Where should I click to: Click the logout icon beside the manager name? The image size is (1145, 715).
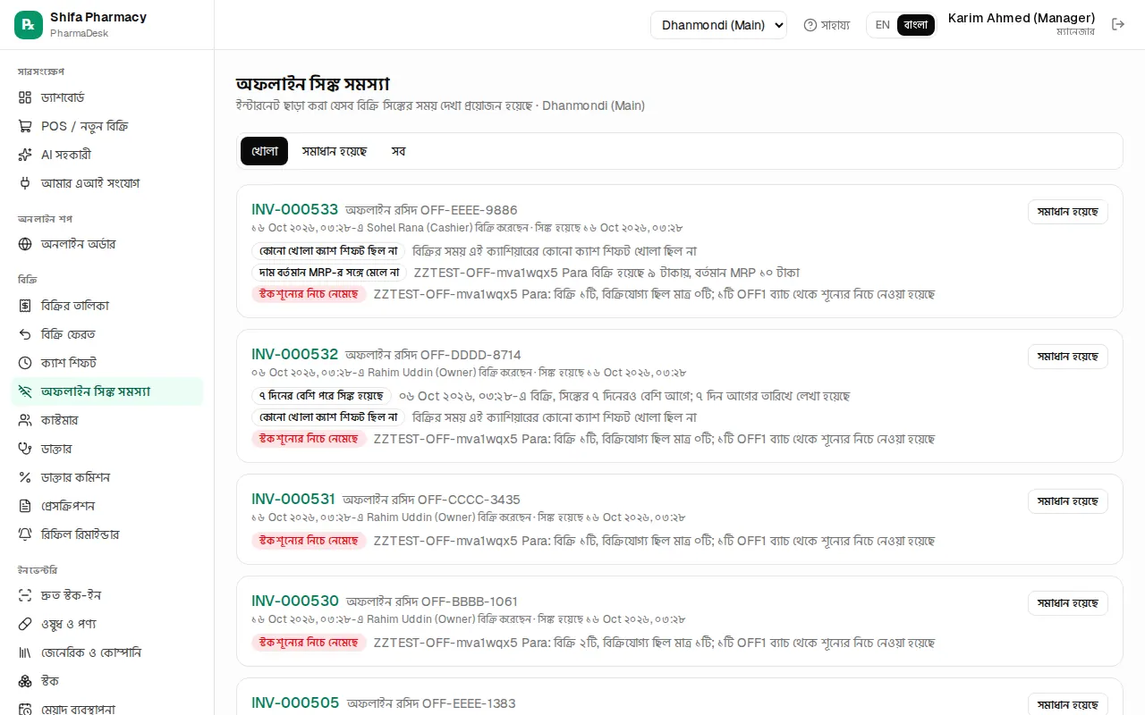[x=1118, y=25]
